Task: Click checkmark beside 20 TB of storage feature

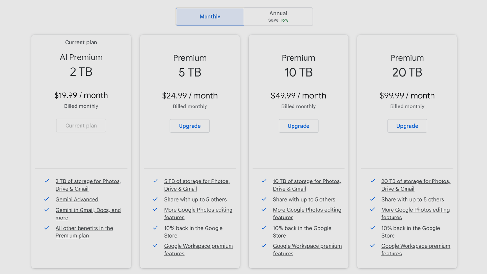Action: 373,181
